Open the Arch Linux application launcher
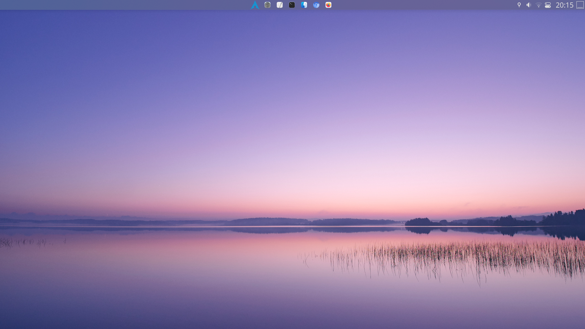Image resolution: width=585 pixels, height=329 pixels. (255, 5)
